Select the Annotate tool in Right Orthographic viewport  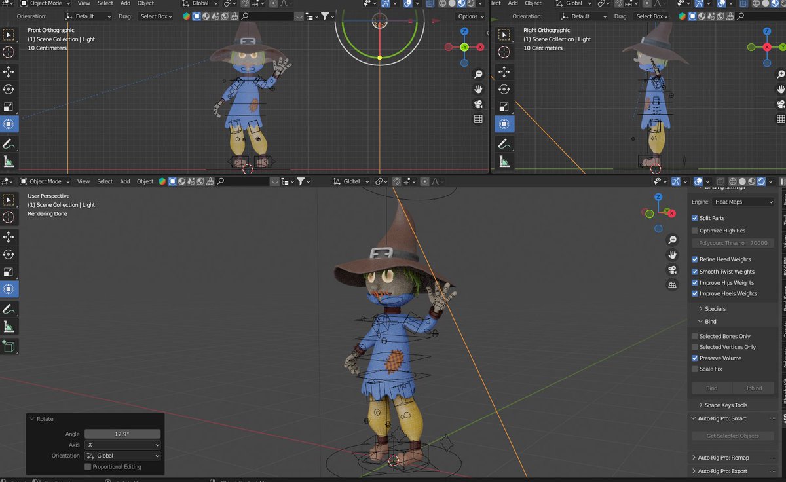click(504, 143)
